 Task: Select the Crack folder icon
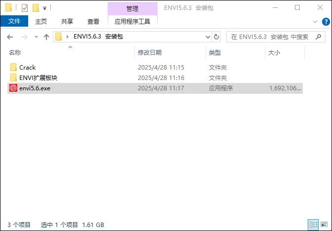13,67
